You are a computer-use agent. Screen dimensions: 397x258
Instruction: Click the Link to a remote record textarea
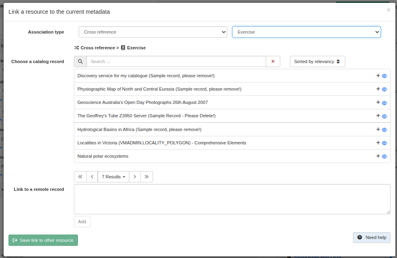[x=232, y=199]
